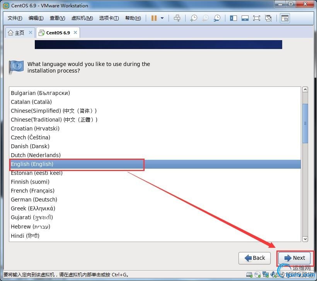Open the 编辑(E) menu
This screenshot has height=281, width=317.
(x=36, y=18)
